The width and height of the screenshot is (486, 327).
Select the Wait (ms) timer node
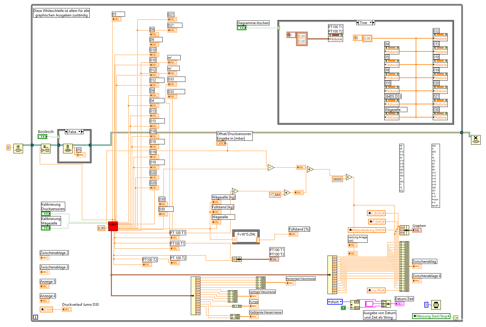click(x=436, y=305)
